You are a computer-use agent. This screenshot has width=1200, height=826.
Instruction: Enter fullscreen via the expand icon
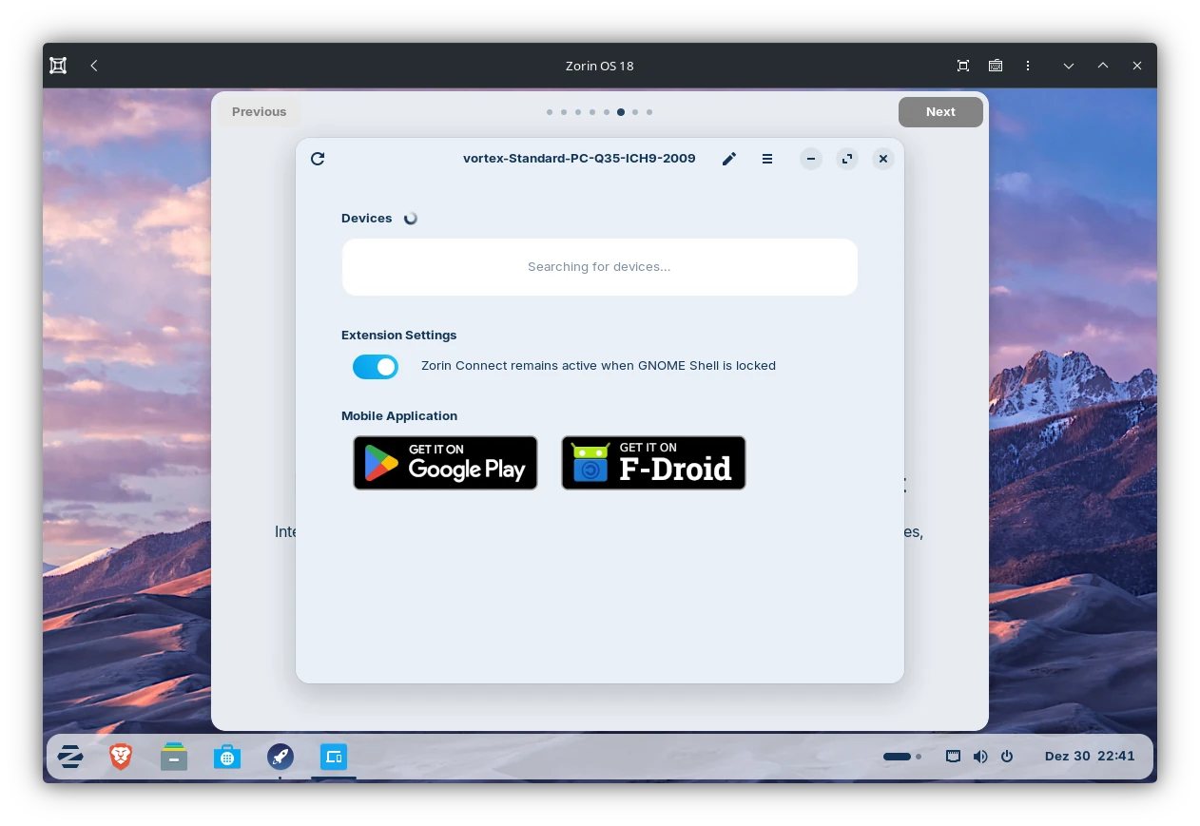[x=847, y=159]
